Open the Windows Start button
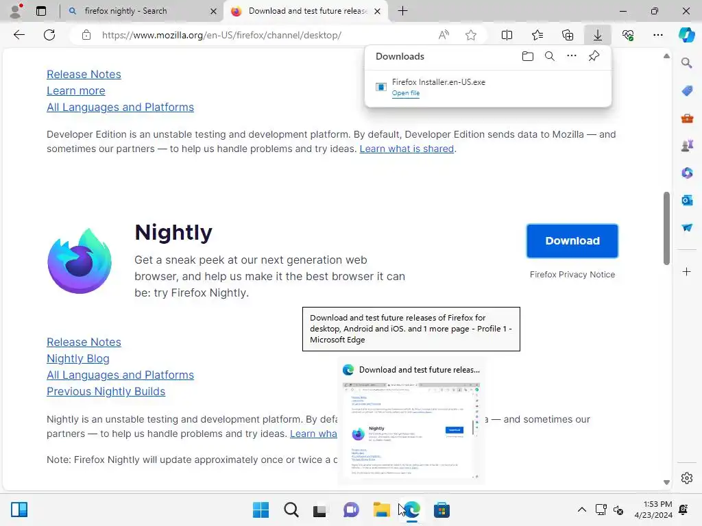This screenshot has height=526, width=702. point(261,510)
